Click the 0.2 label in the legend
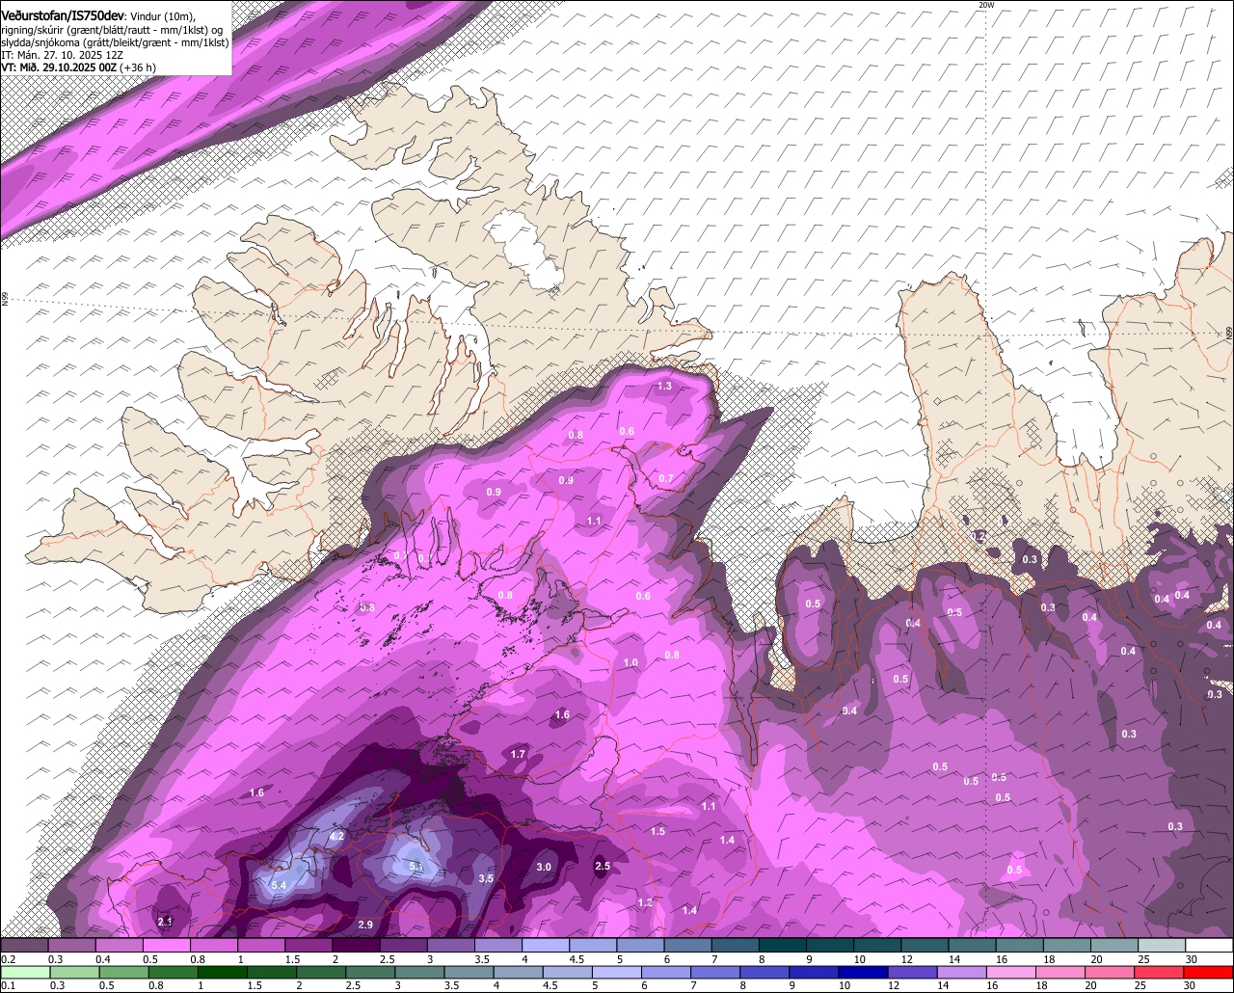Screen dimensions: 1234x993 point(8,959)
